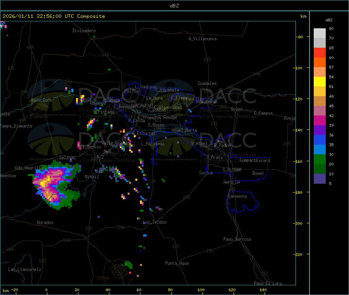The image size is (349, 295).
Task: Select the 'Guadales' map label
Action: click(x=207, y=83)
